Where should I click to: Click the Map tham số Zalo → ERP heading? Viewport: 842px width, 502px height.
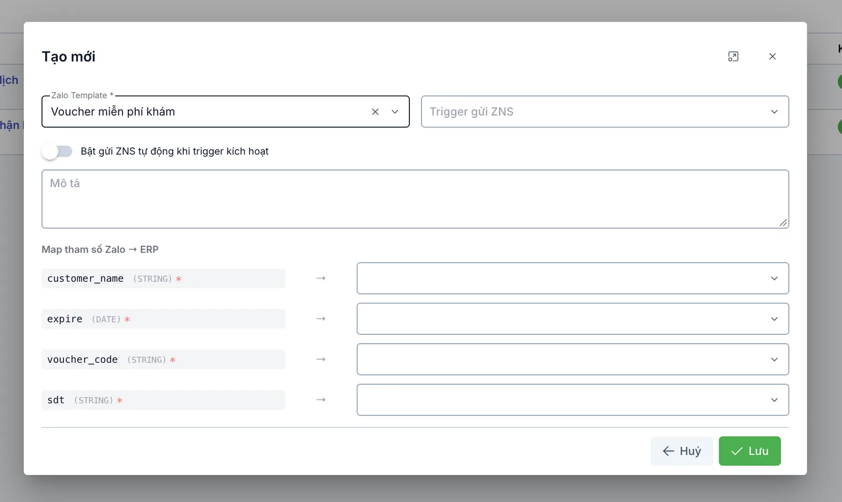click(100, 250)
